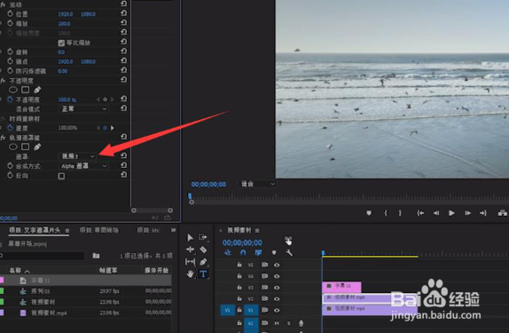Open the monitor zoom 适合 dropdown

pos(258,184)
